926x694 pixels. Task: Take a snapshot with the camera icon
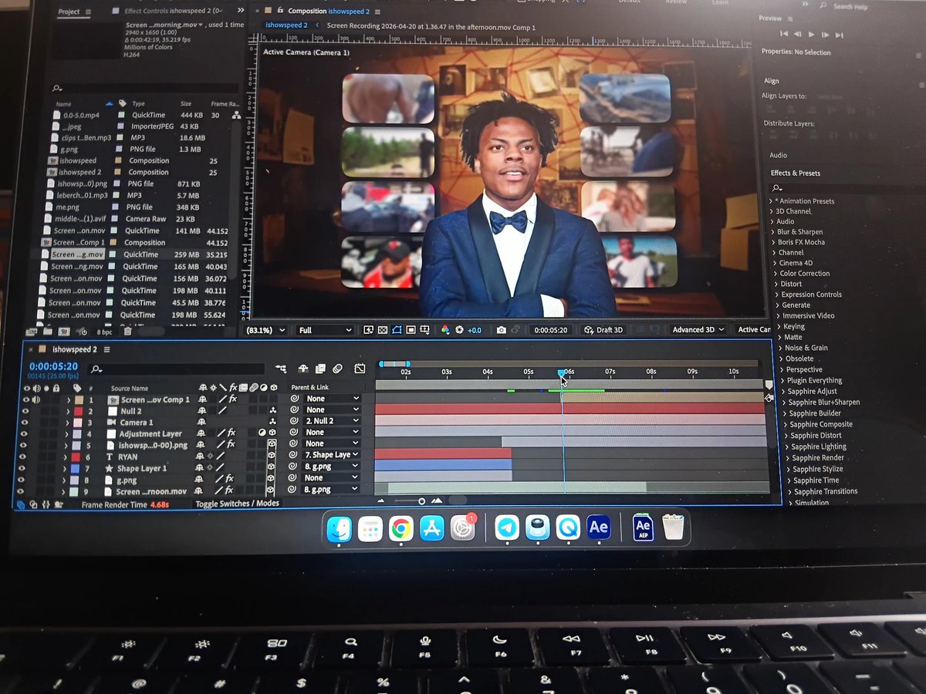point(501,329)
